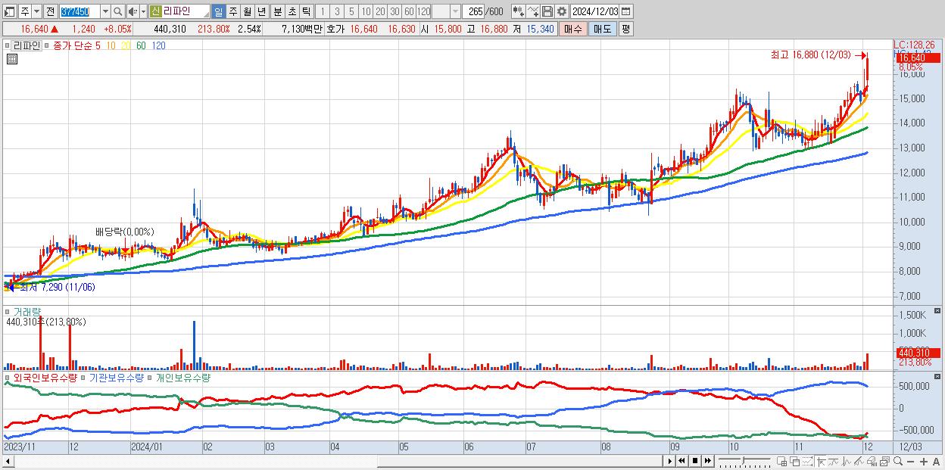
Task: Toggle 기관보유수량 indicator marker
Action: point(85,377)
